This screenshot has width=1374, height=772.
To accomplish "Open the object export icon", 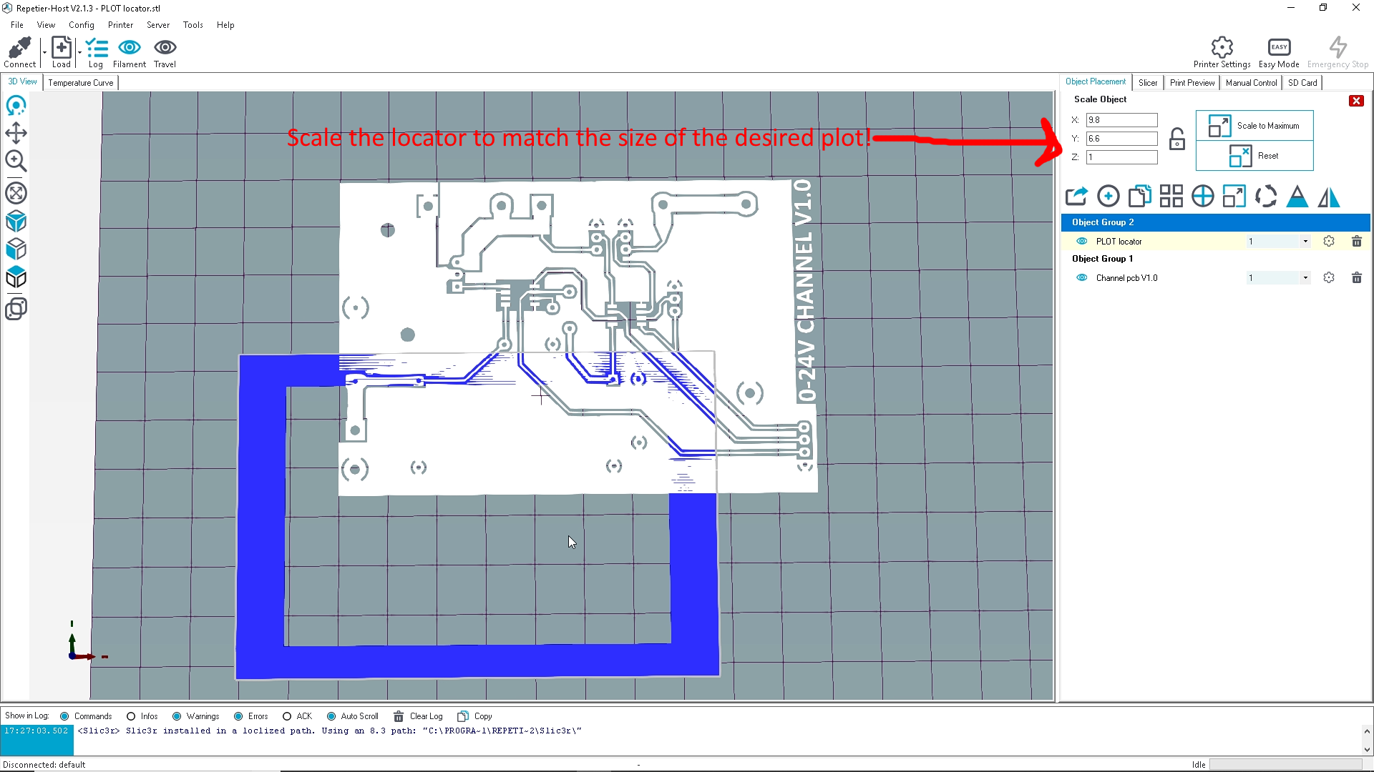I will pyautogui.click(x=1076, y=195).
